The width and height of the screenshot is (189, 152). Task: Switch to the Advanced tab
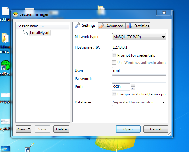pyautogui.click(x=111, y=26)
